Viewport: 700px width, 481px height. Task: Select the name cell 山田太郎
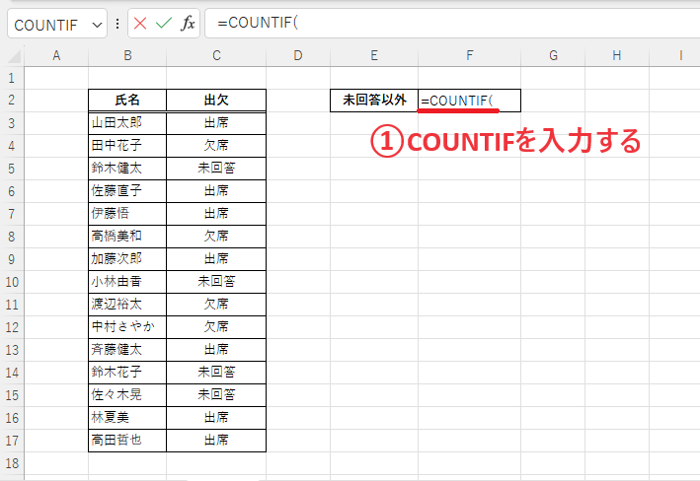click(127, 123)
